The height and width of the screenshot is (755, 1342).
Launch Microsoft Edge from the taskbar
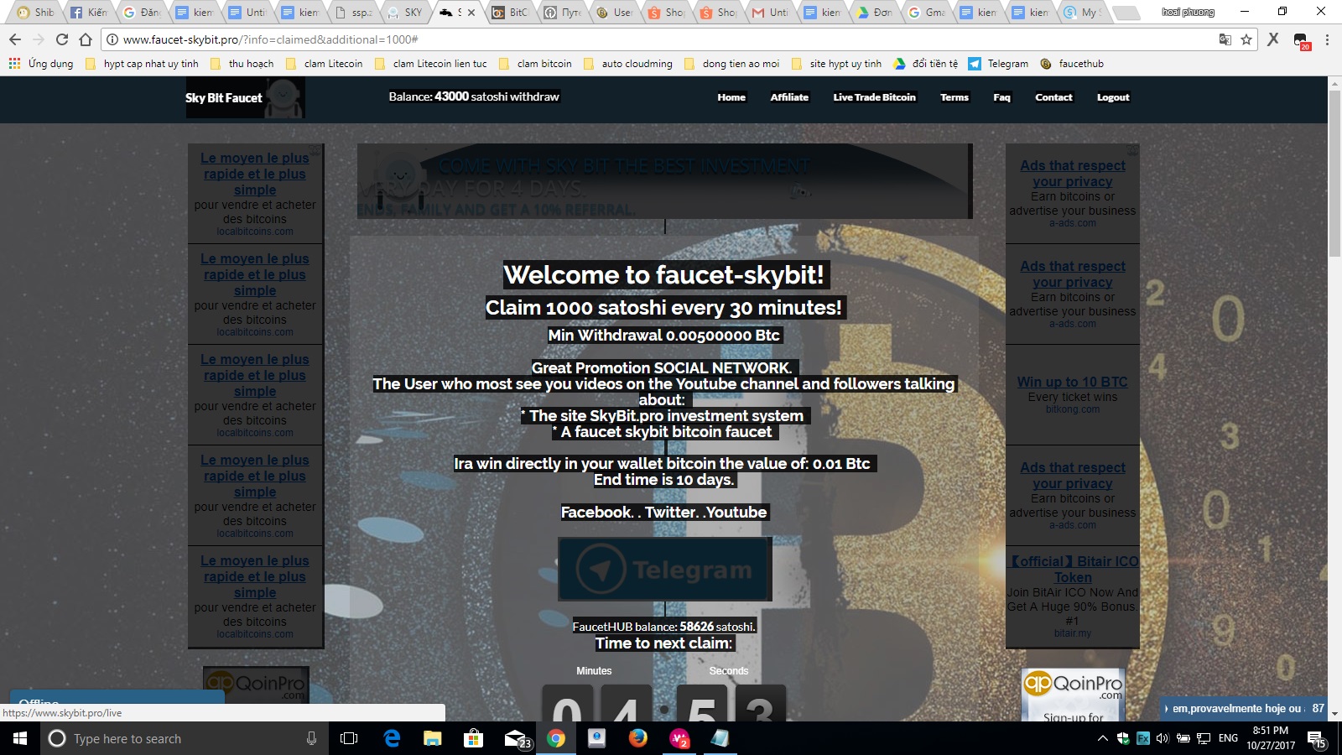[x=392, y=738]
